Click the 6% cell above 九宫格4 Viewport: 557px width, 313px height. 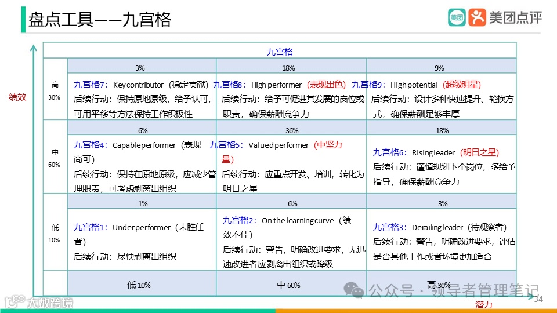click(142, 128)
